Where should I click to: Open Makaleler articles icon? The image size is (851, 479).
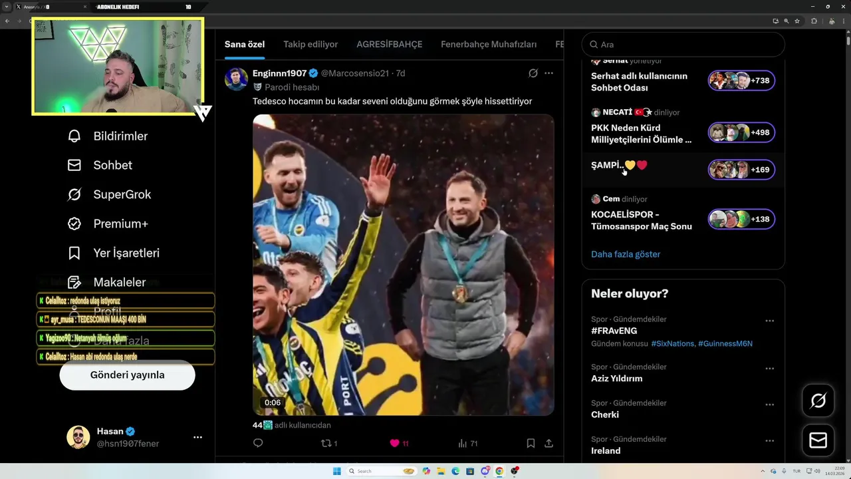pos(74,283)
